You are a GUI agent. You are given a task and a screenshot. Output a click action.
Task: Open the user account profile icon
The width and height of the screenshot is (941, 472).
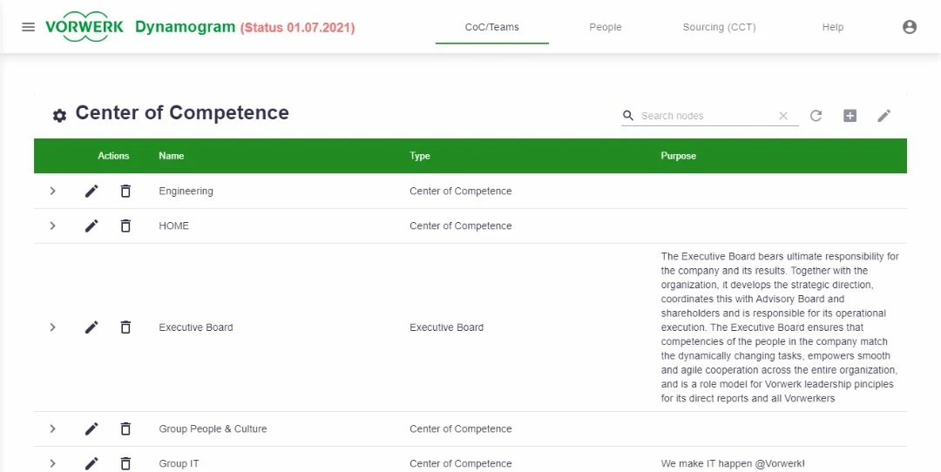pos(910,27)
